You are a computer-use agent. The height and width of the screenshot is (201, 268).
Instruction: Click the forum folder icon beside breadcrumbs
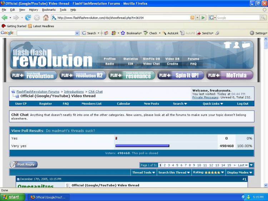13,92
